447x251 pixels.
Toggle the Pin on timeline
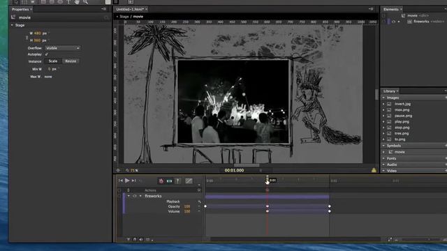[177, 181]
